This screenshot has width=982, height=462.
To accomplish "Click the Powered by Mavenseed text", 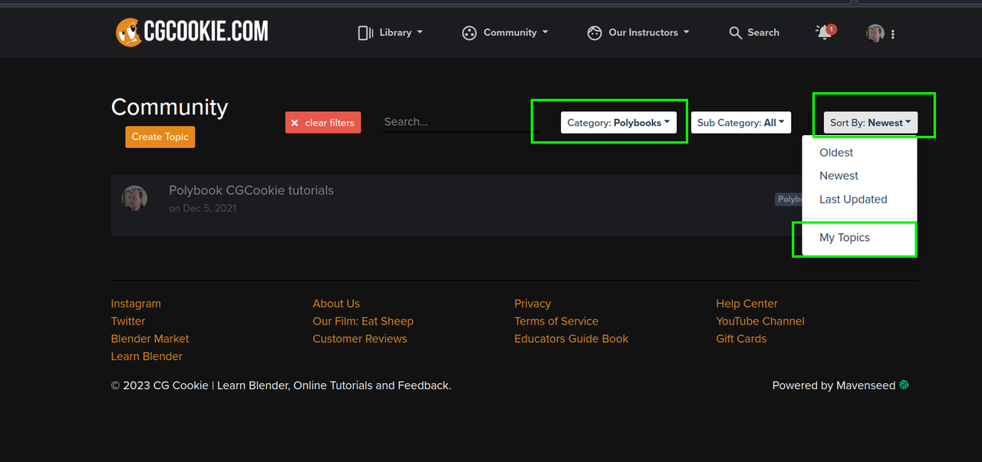I will (x=834, y=385).
